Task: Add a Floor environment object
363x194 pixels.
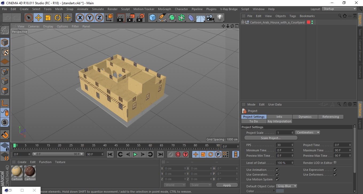Action: pyautogui.click(x=201, y=18)
